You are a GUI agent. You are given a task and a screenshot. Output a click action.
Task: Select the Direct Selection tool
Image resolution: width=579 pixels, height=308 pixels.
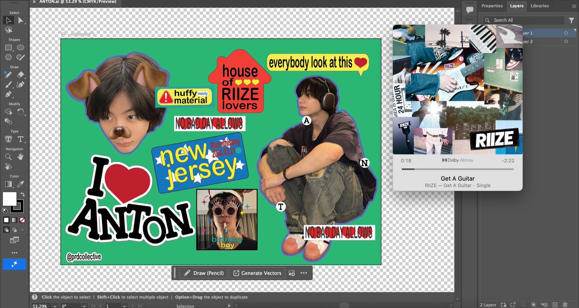coord(21,20)
